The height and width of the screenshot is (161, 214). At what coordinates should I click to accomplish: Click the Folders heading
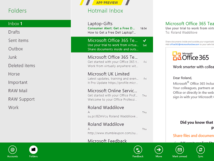(x=17, y=11)
